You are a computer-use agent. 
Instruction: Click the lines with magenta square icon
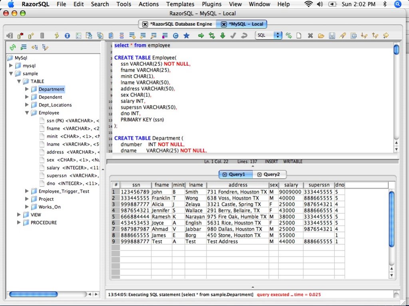point(165,35)
